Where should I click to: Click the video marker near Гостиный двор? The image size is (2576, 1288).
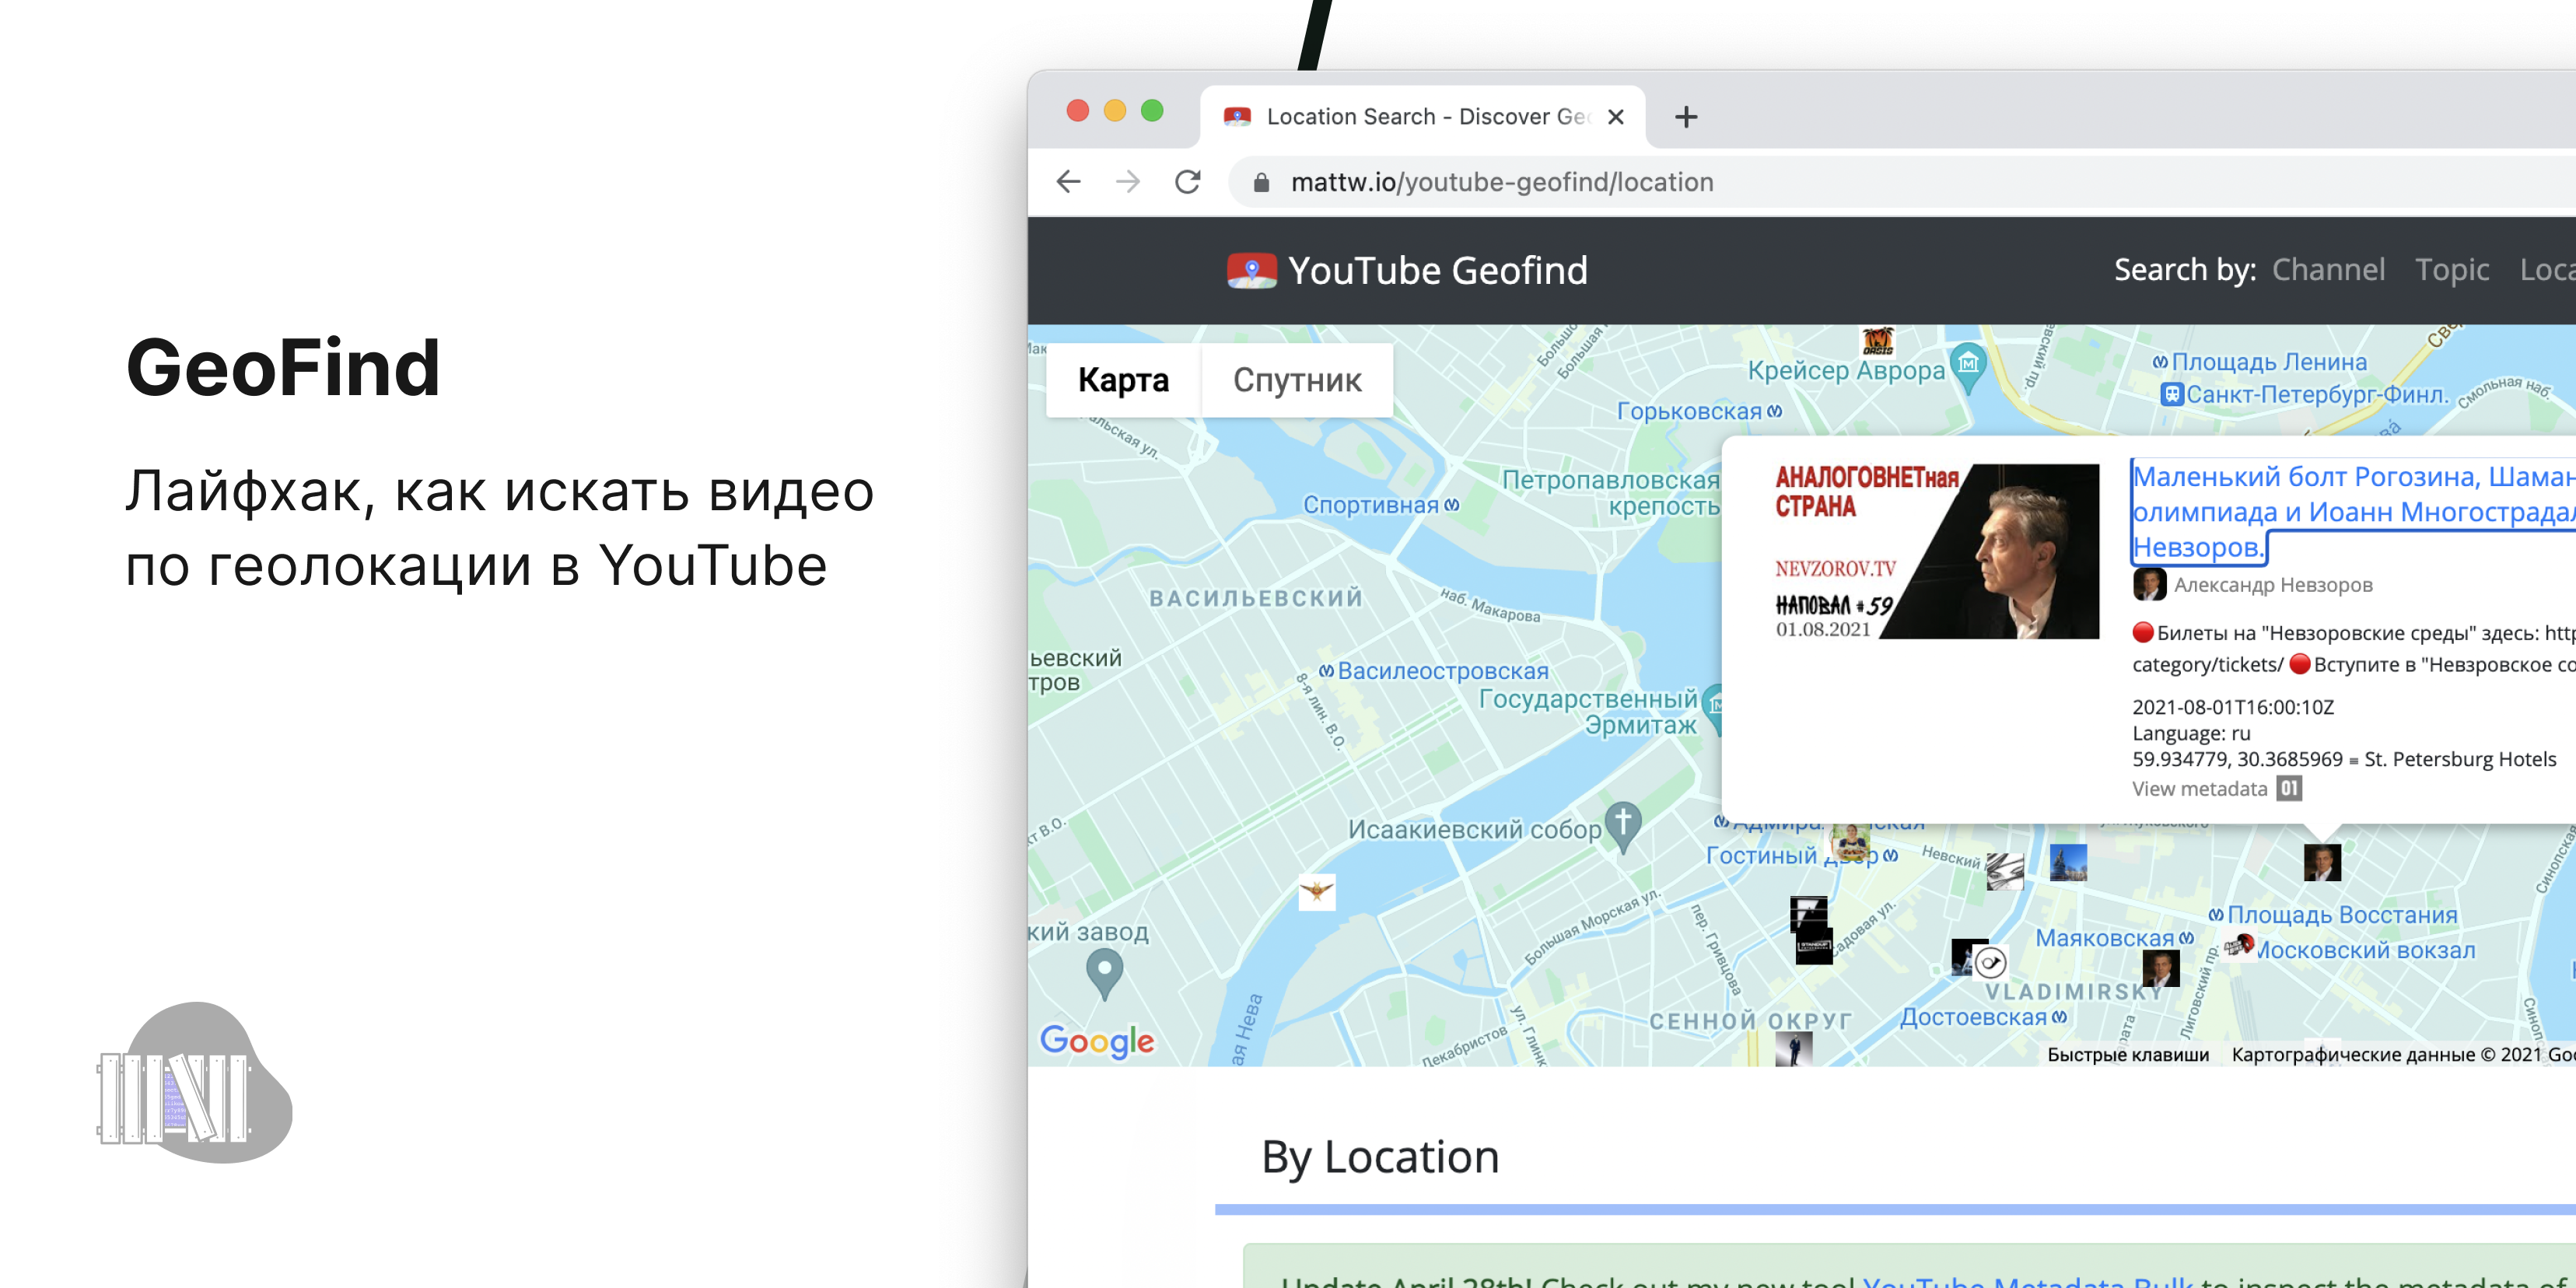[x=1850, y=843]
